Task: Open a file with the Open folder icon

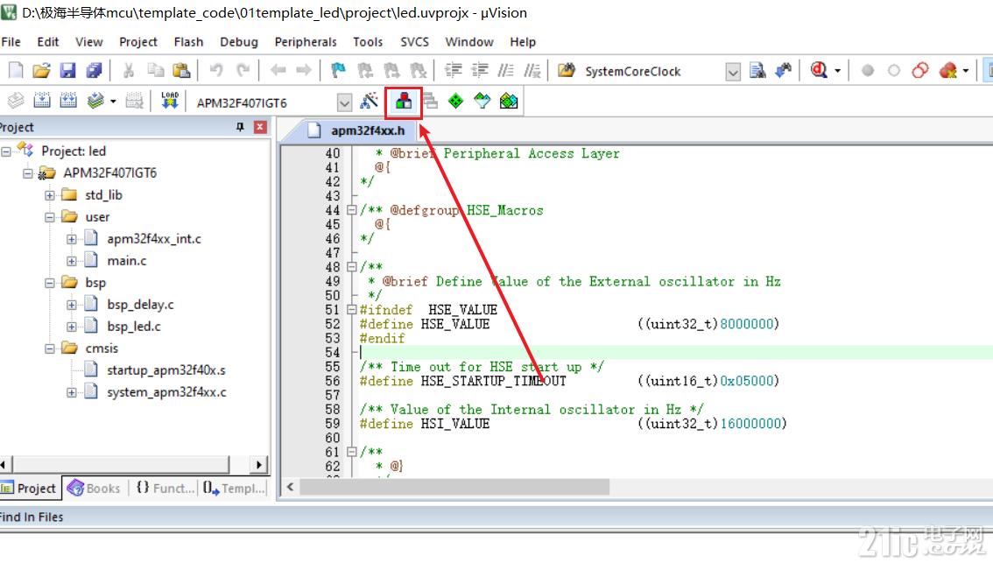Action: 42,70
